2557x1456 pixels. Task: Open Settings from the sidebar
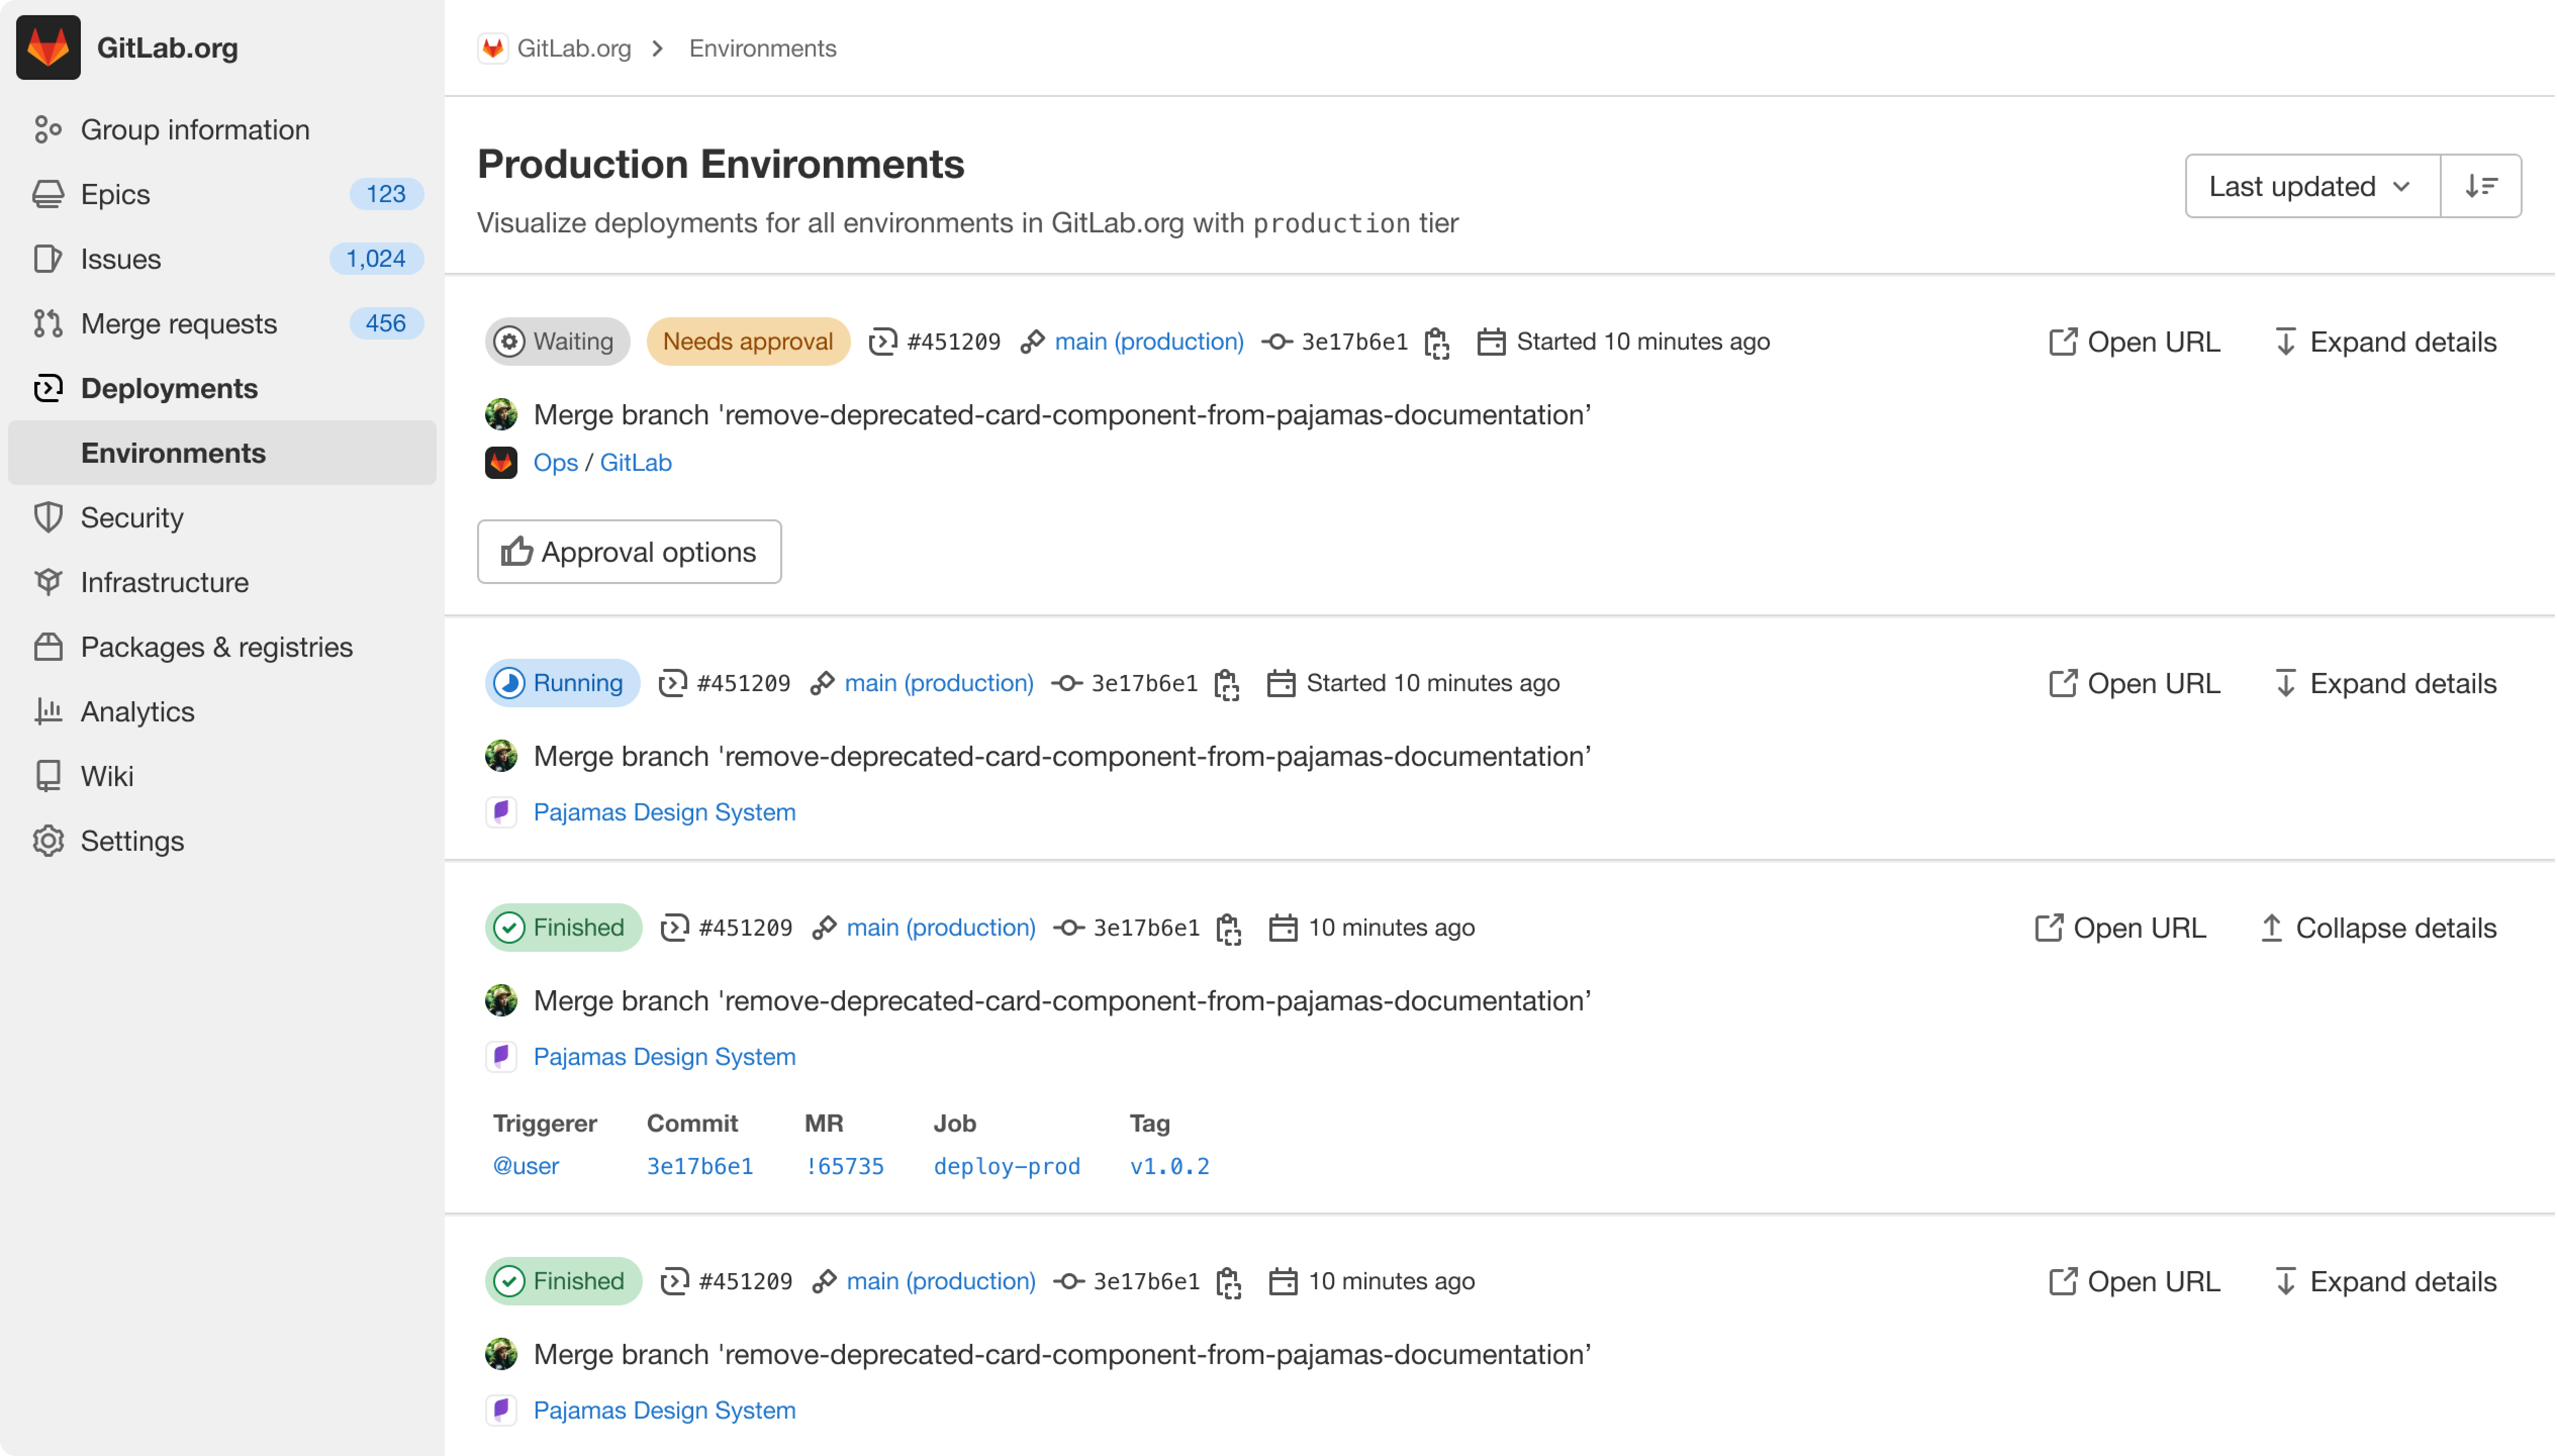pyautogui.click(x=132, y=841)
